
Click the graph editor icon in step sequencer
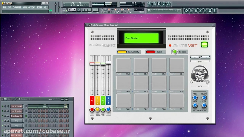pos(62,99)
